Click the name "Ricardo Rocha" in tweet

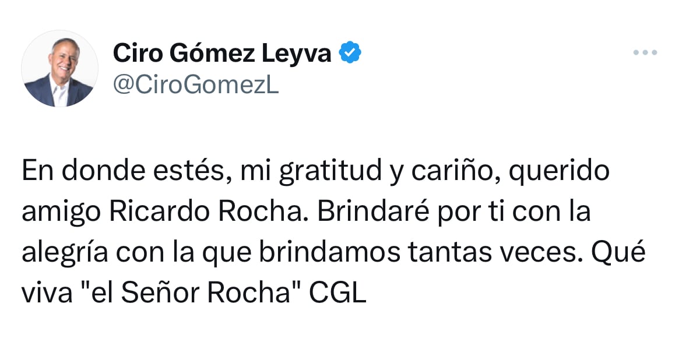click(x=204, y=212)
